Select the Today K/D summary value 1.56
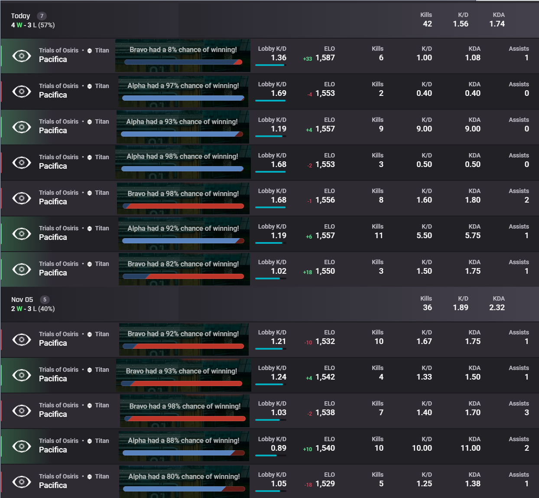This screenshot has width=539, height=498. point(461,24)
